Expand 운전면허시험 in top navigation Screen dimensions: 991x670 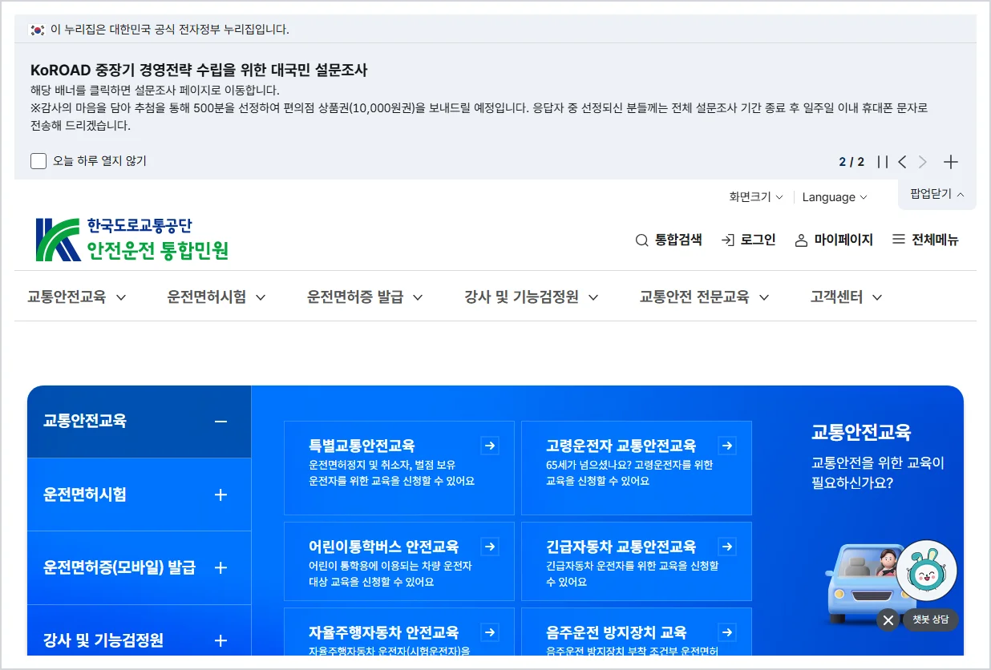coord(216,297)
